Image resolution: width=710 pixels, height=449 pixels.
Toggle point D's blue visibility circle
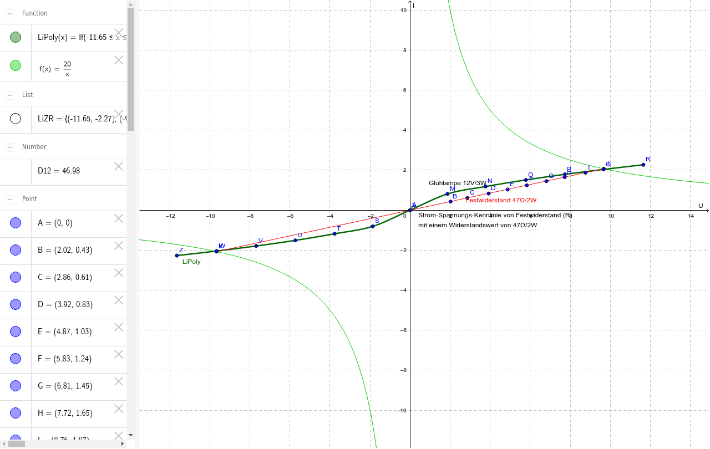point(15,304)
